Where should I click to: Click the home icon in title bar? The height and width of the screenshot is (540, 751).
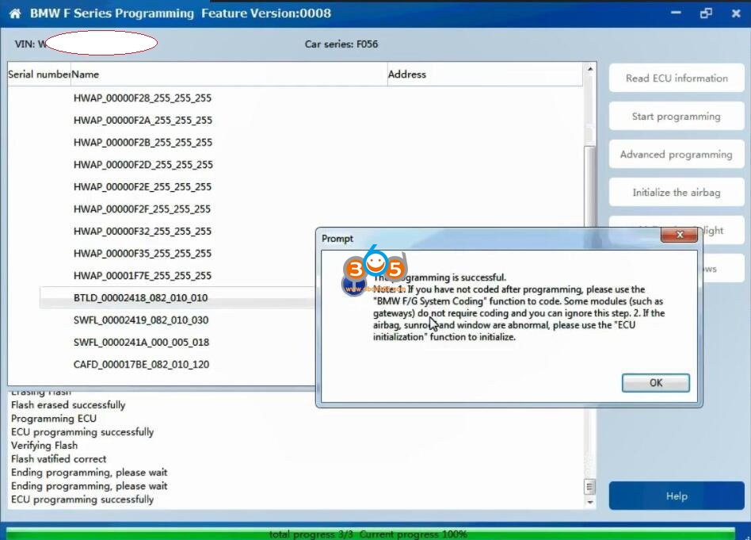pyautogui.click(x=15, y=13)
